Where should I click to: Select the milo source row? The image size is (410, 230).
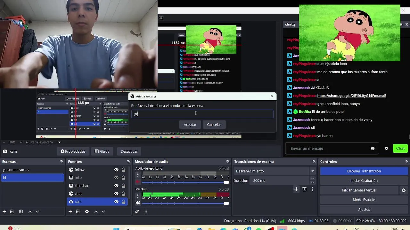pos(97,178)
